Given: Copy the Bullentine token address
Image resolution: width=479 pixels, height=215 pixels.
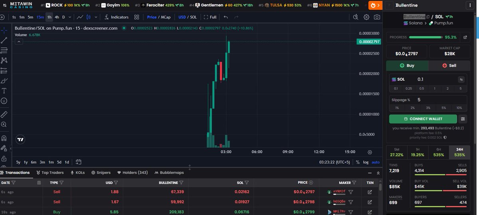Looking at the screenshot, I should coord(428,17).
